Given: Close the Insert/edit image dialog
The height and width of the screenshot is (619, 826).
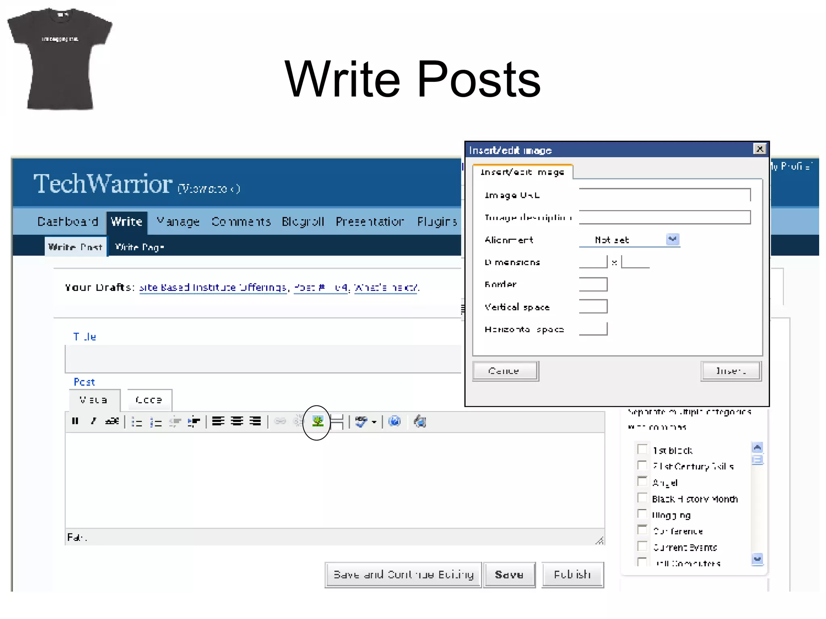Looking at the screenshot, I should coord(759,149).
